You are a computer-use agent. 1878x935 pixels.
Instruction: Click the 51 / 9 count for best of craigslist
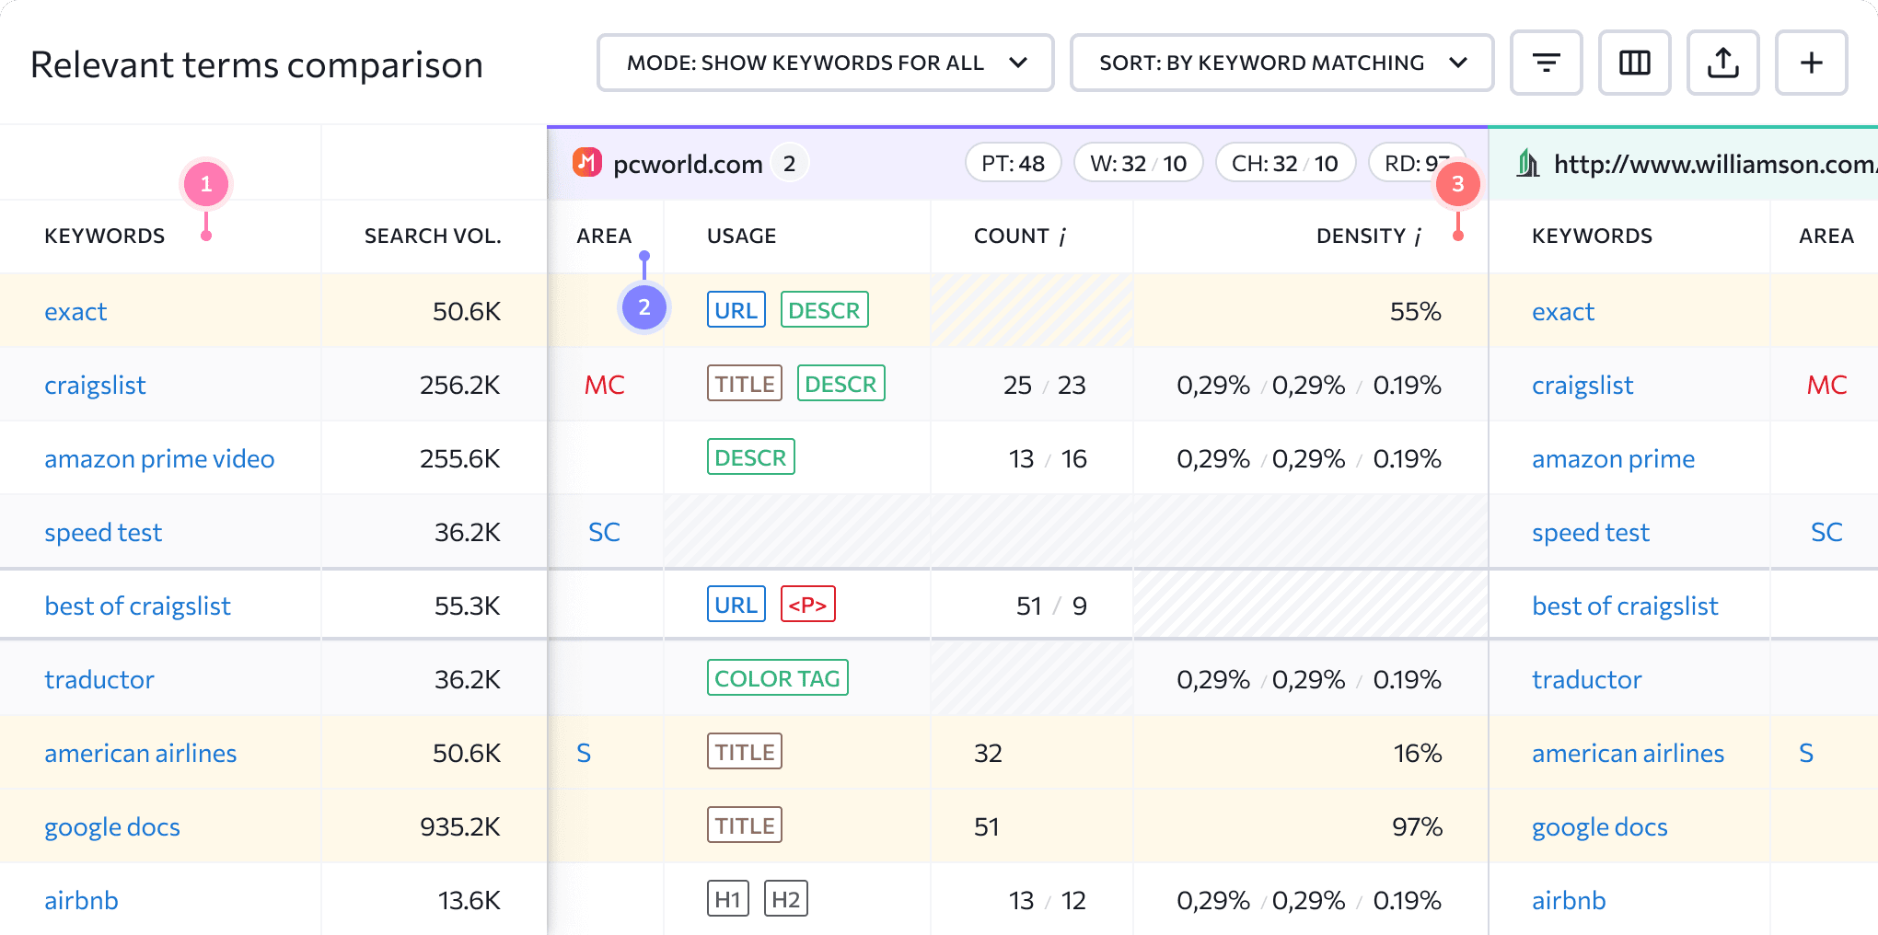click(1051, 606)
